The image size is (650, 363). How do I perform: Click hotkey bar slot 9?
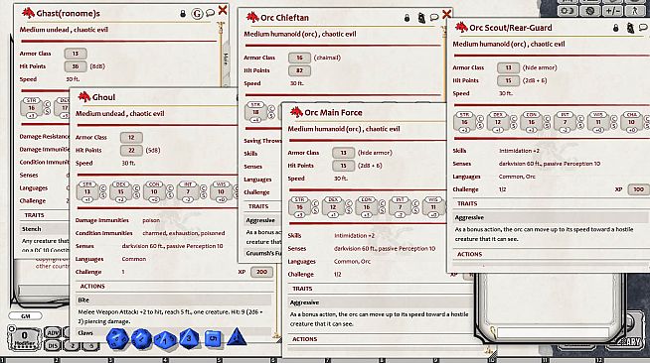(462, 360)
